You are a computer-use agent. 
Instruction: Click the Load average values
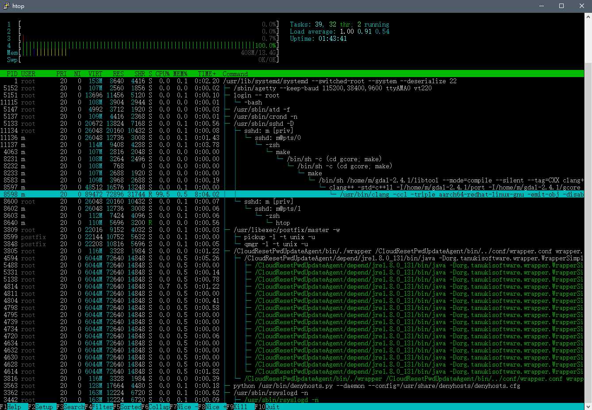click(x=365, y=31)
